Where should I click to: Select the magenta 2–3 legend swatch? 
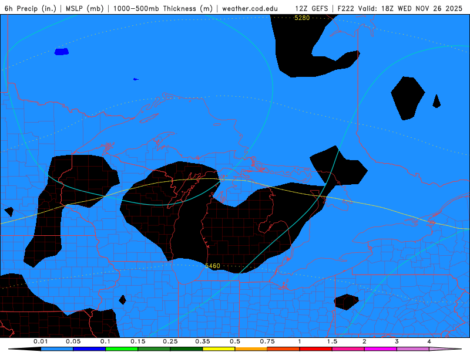381,349
